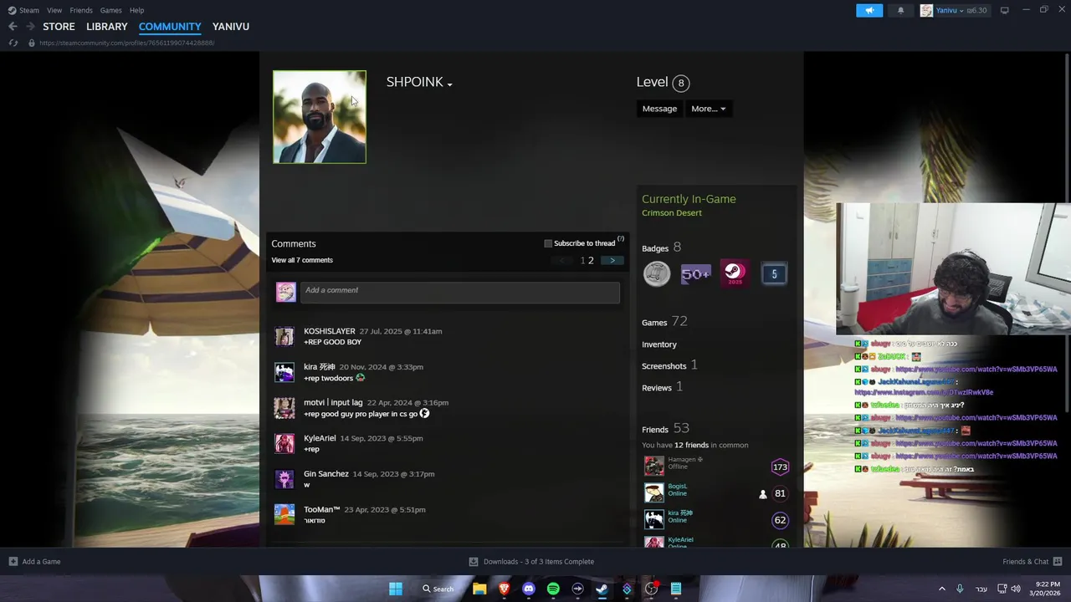This screenshot has height=602, width=1071.
Task: Click the Steam 2025 badge
Action: pyautogui.click(x=735, y=273)
